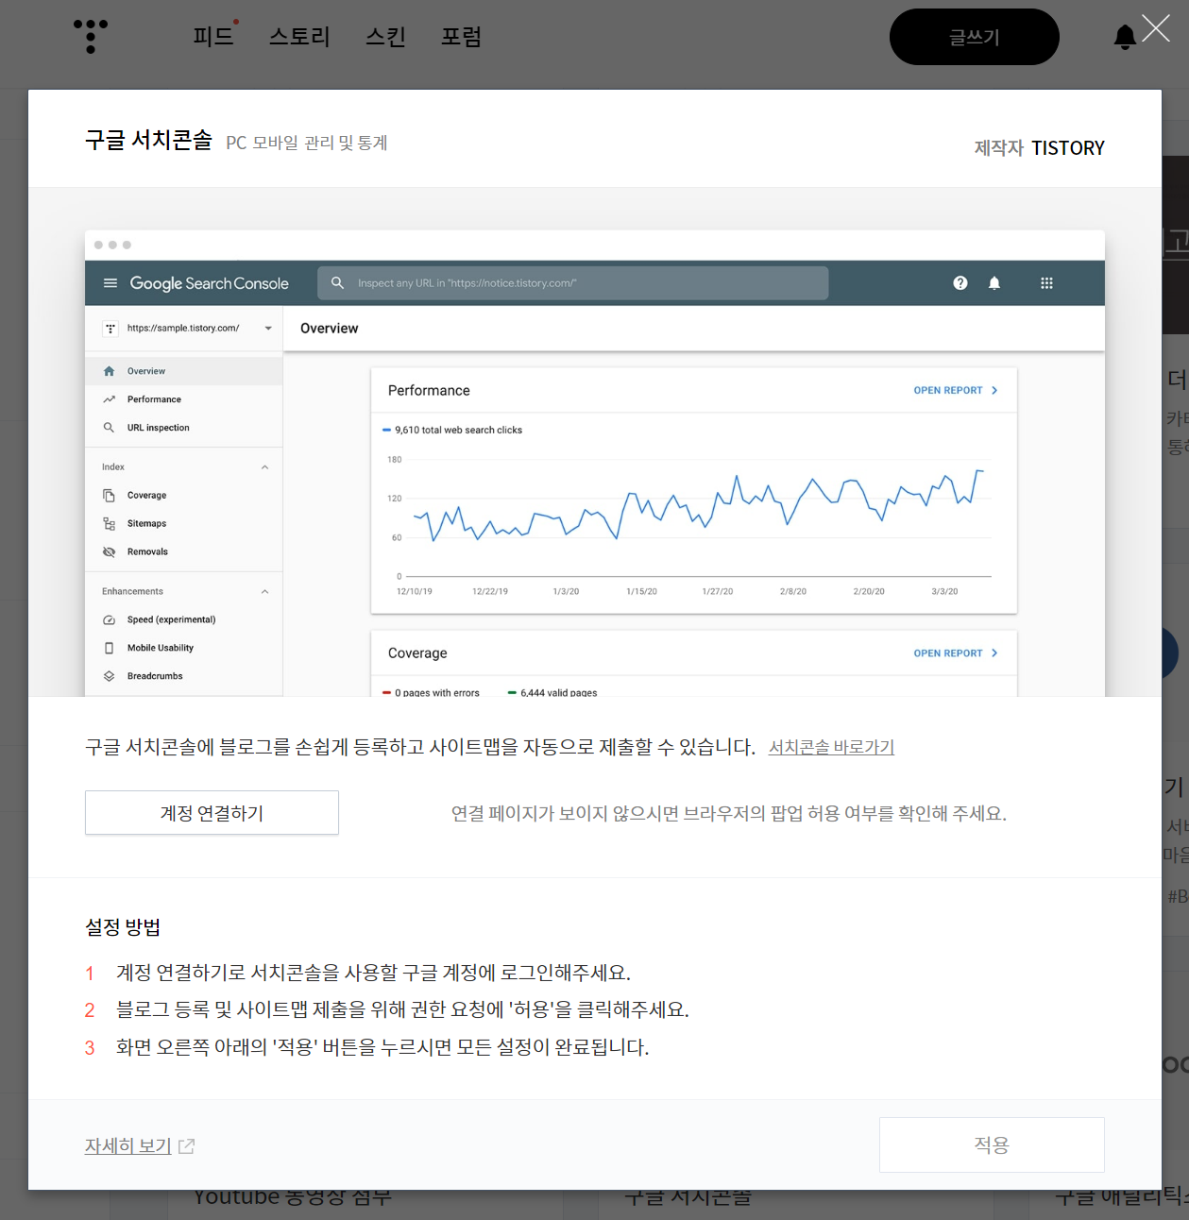Open the 자세히 보기 link

coord(128,1145)
